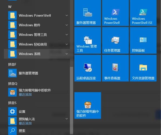The image size is (161, 135).
Task: Open the 服务器管理器 tile
Action: [88, 13]
